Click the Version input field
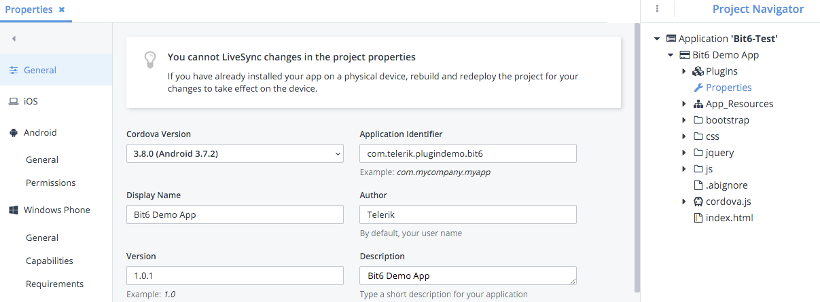The height and width of the screenshot is (302, 820). 235,276
